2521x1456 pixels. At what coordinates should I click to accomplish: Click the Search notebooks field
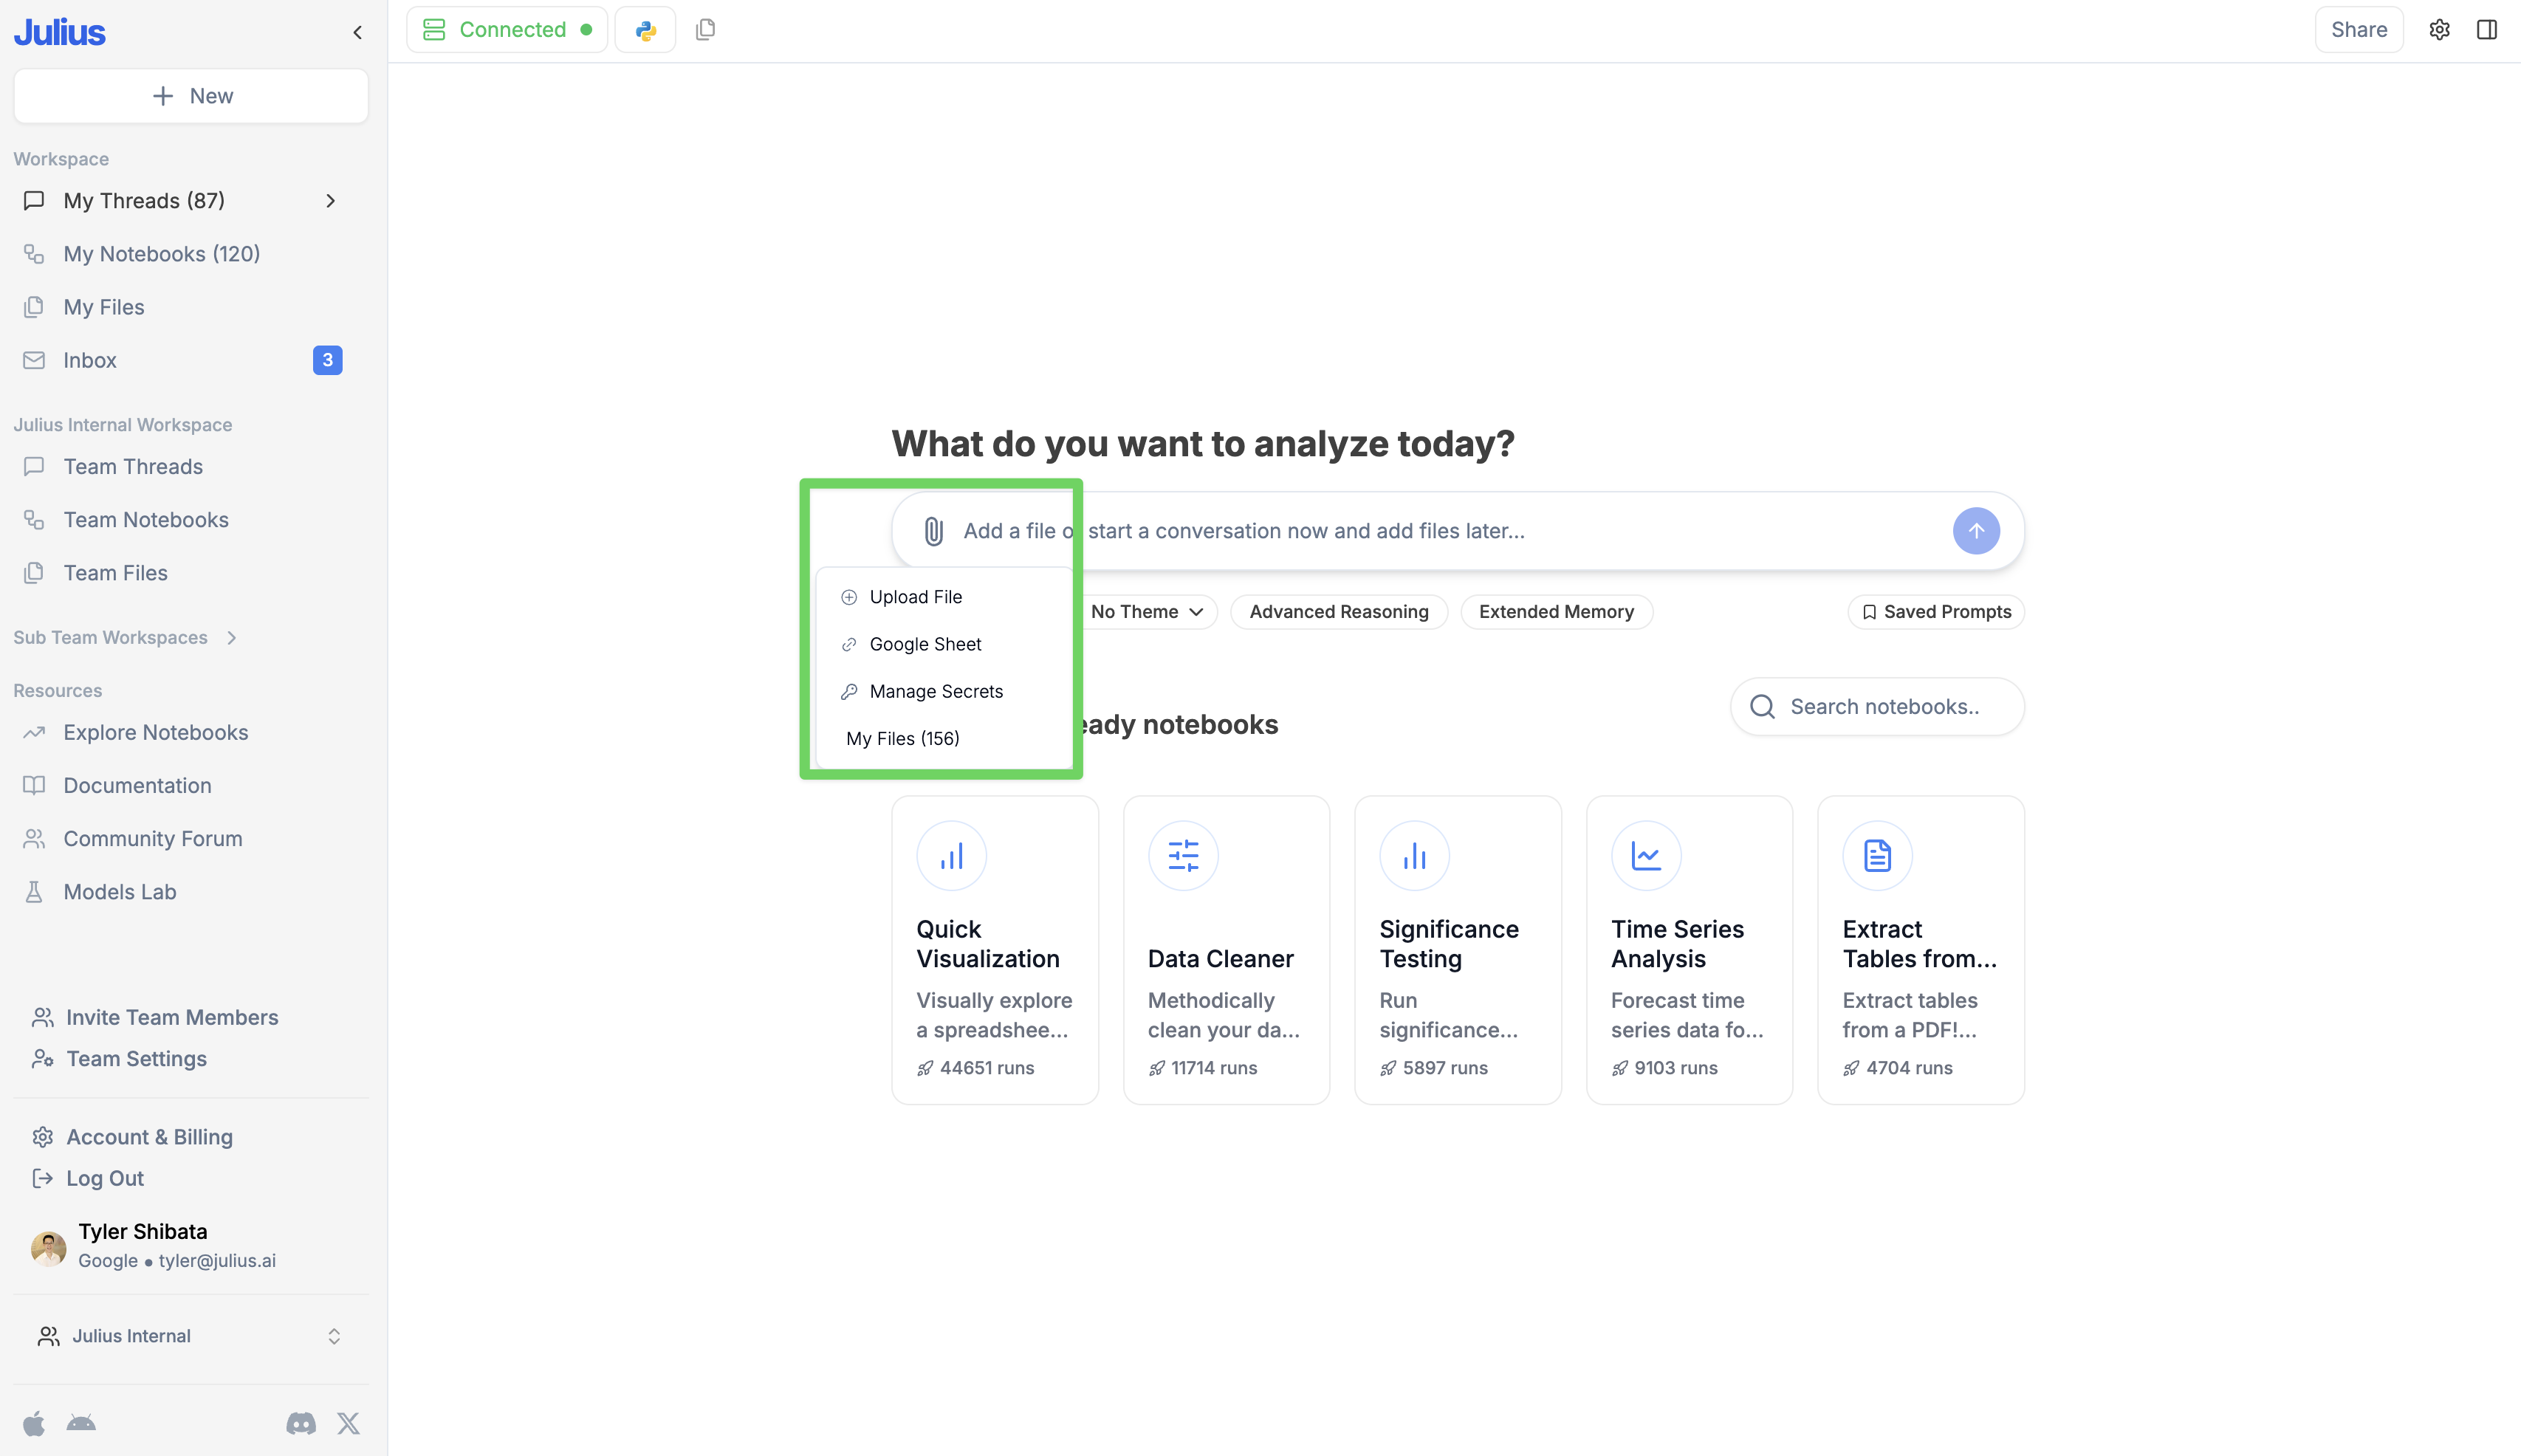tap(1877, 707)
